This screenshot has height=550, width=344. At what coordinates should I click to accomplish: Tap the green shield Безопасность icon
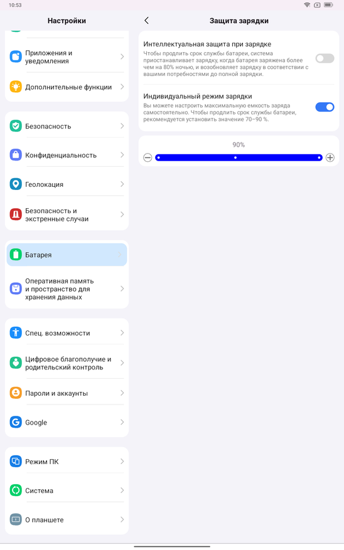[x=16, y=126]
